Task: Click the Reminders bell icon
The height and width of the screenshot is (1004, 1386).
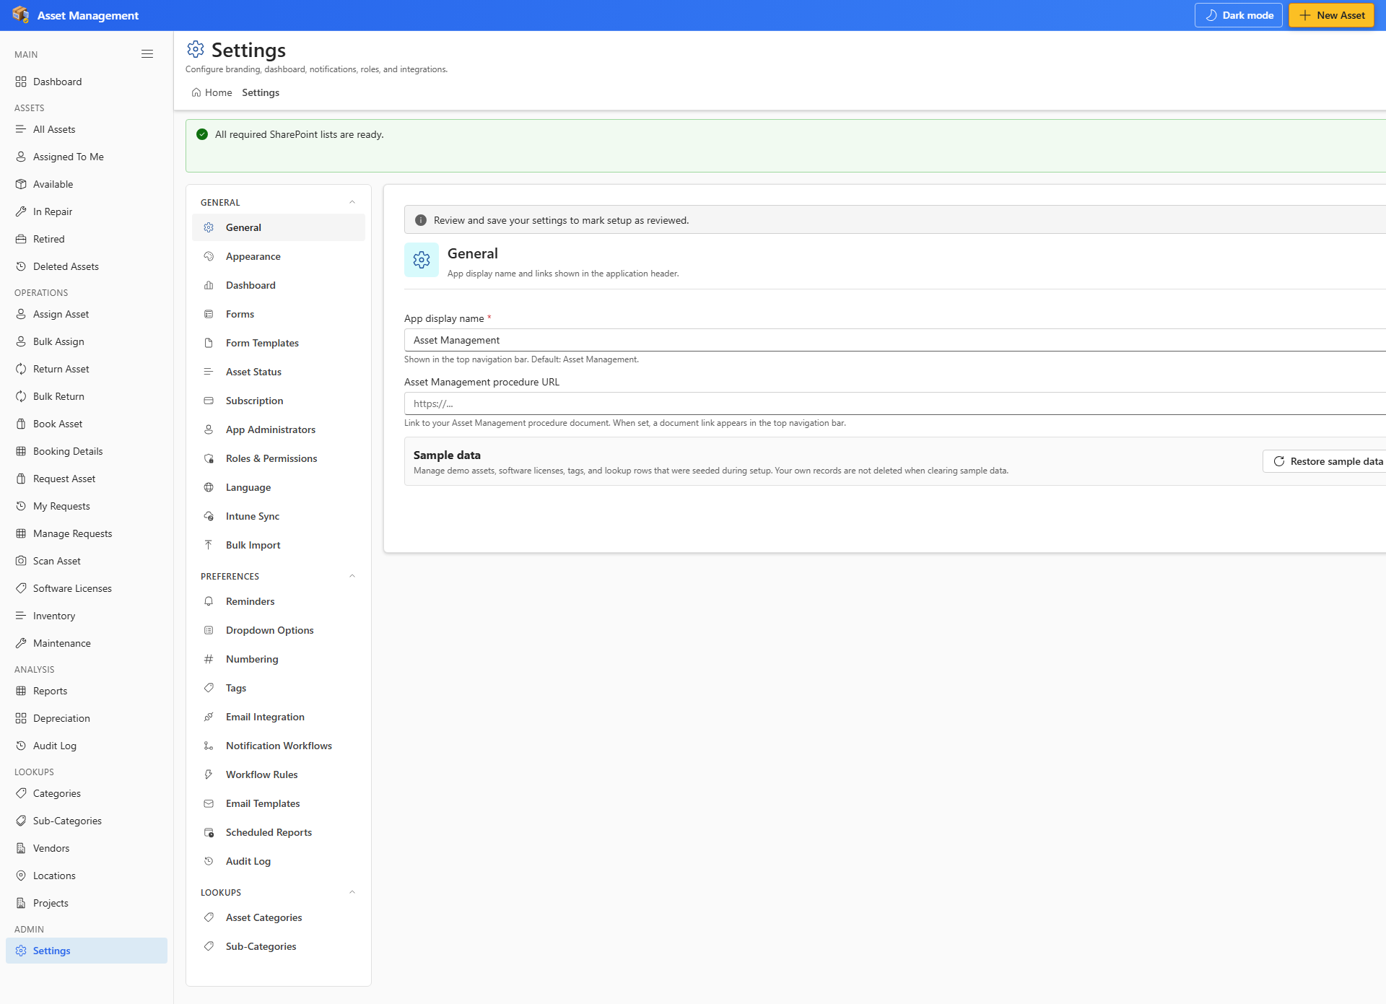Action: pyautogui.click(x=209, y=601)
